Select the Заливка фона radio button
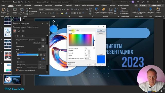The height and width of the screenshot is (93, 165). pos(16,36)
